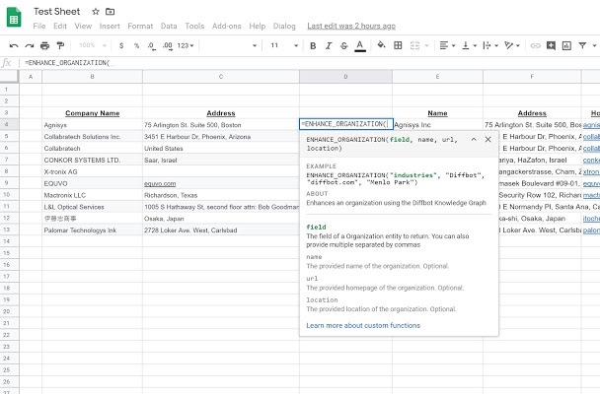This screenshot has height=394, width=600.
Task: Open the Help menu
Action: (258, 26)
